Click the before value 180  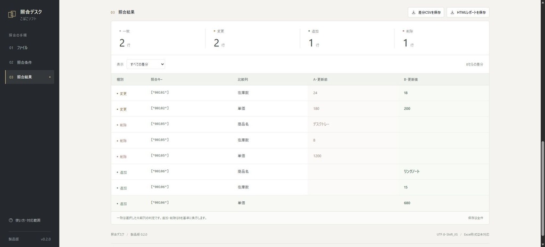click(316, 109)
